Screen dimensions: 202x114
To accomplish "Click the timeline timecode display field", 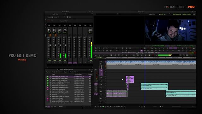I will tap(99, 58).
